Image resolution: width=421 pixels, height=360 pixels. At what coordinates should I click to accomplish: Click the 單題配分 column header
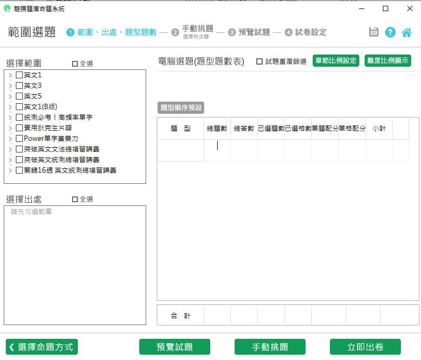click(325, 129)
